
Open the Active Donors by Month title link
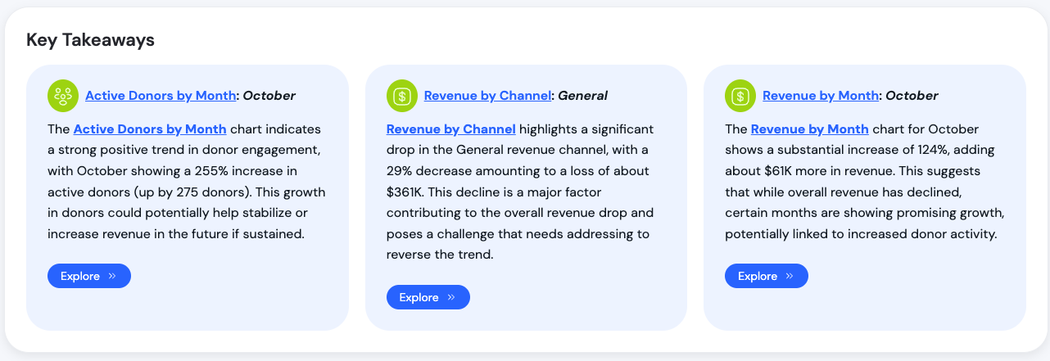click(x=161, y=96)
